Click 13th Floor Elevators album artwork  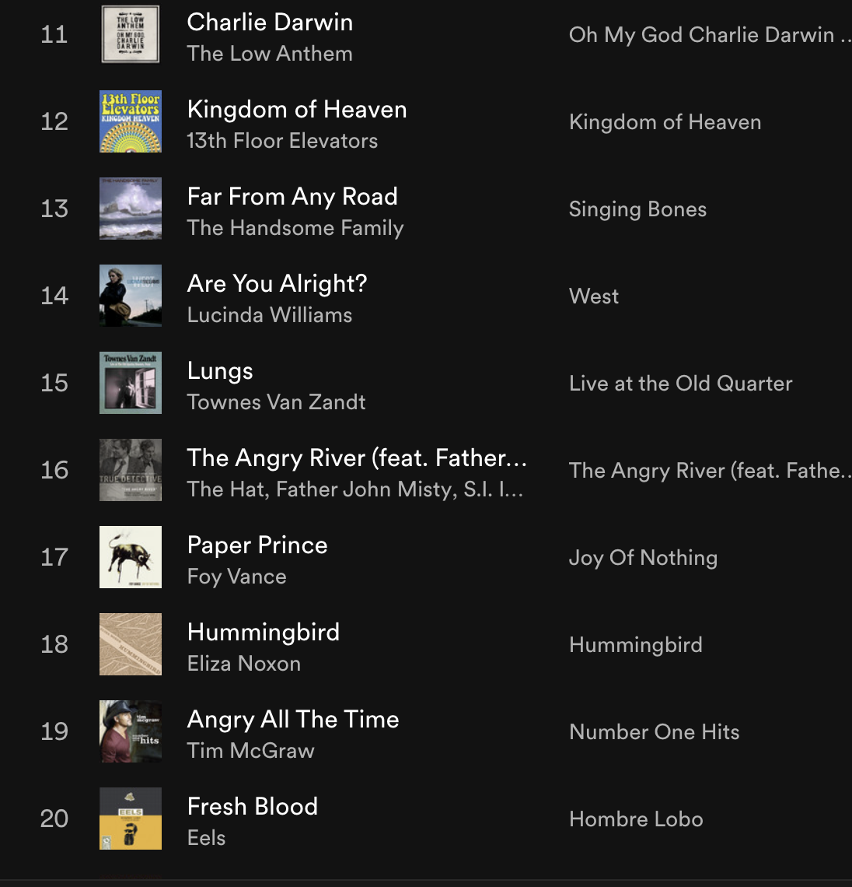click(131, 121)
